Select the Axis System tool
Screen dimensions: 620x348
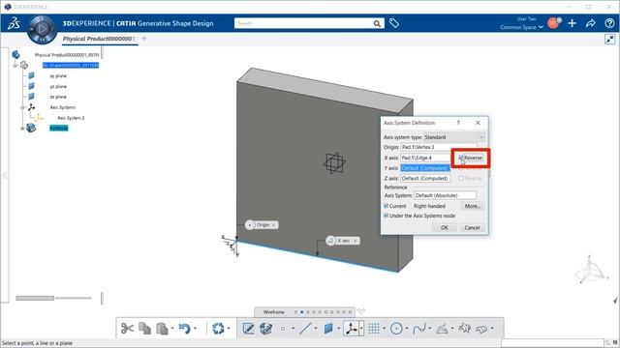click(x=351, y=329)
